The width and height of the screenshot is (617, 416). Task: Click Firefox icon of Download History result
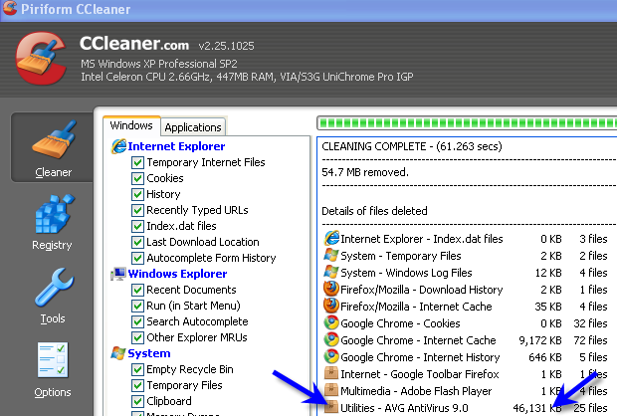(x=331, y=290)
